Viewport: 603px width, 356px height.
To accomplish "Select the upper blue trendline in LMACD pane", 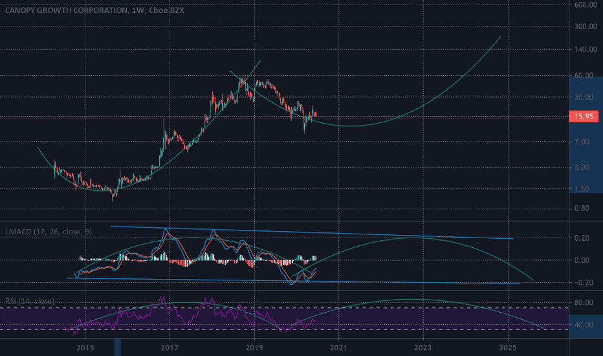I will pyautogui.click(x=311, y=232).
